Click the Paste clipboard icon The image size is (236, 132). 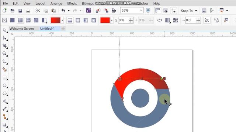coord(53,11)
